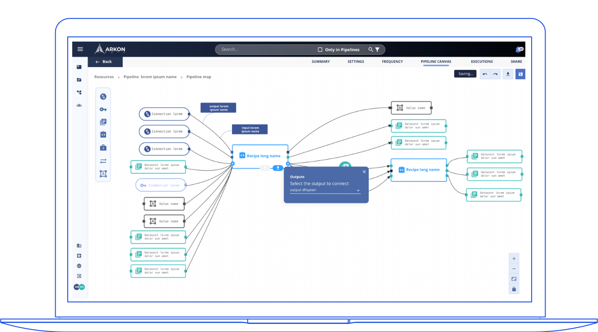Open the Frequency tab
Viewport: 598px width, 332px height.
coord(393,61)
